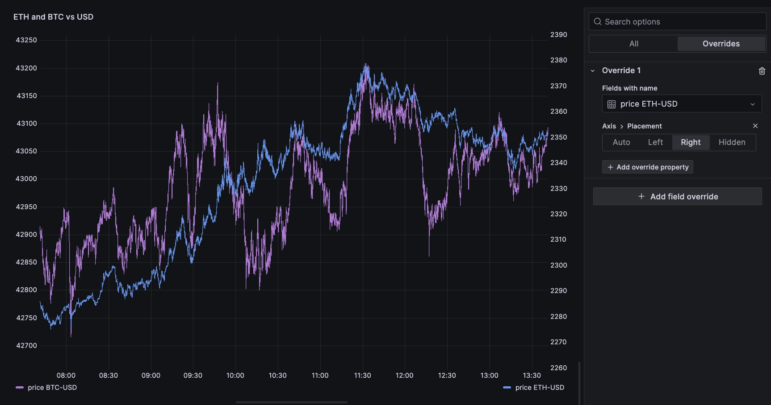Toggle price BTC-USD legend series
Viewport: 771px width, 405px height.
(52, 388)
